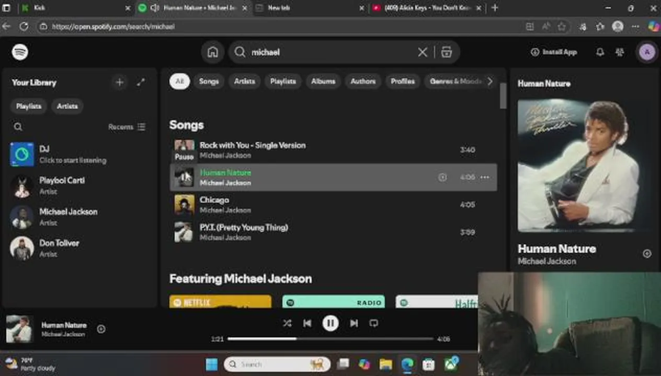The image size is (661, 376).
Task: Select the Playlists search filter tab
Action: (283, 81)
